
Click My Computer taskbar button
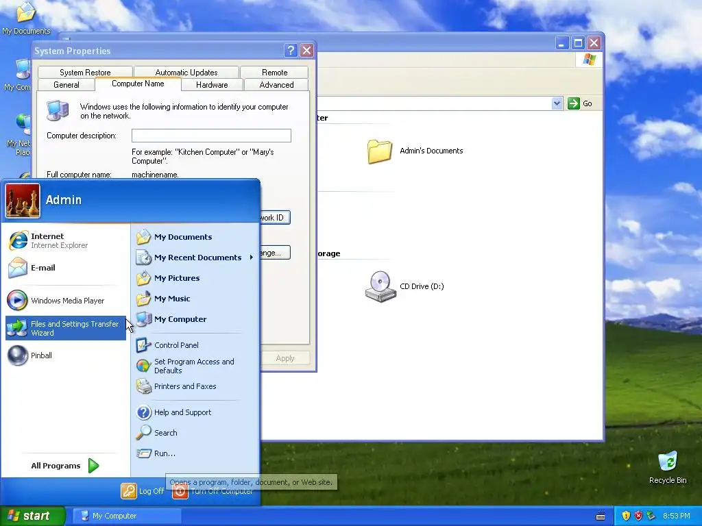tap(127, 516)
